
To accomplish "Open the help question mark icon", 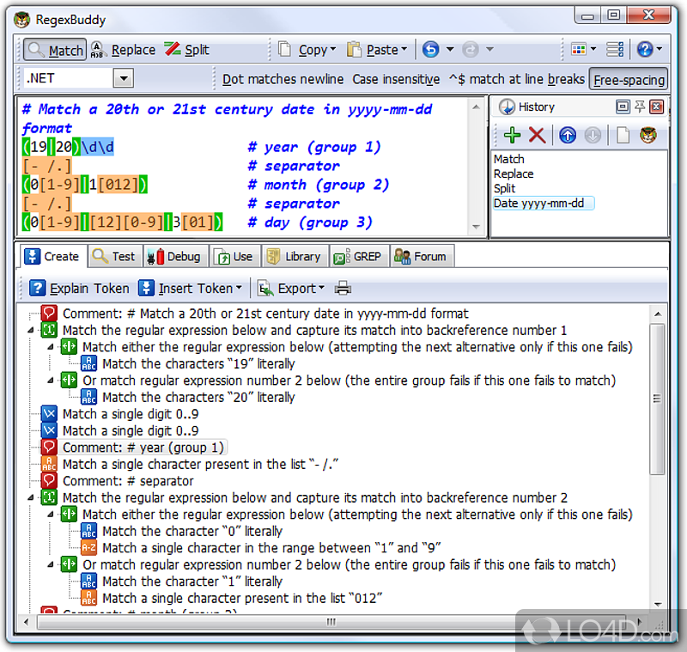I will [644, 50].
